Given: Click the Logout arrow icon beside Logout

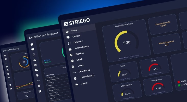Looking at the screenshot, I should pos(76,85).
